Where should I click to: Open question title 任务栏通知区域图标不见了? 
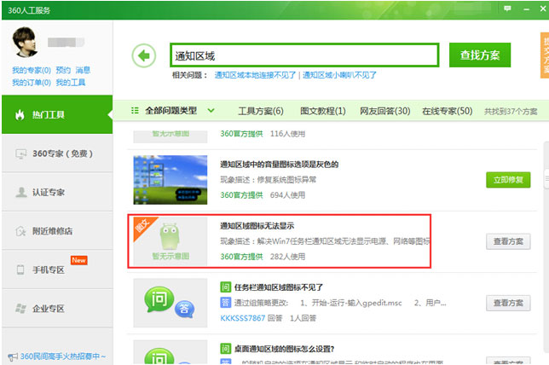(x=279, y=287)
